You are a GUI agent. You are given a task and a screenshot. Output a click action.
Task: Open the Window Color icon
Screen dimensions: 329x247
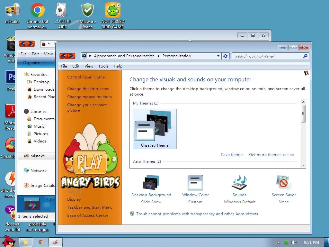pos(195,183)
